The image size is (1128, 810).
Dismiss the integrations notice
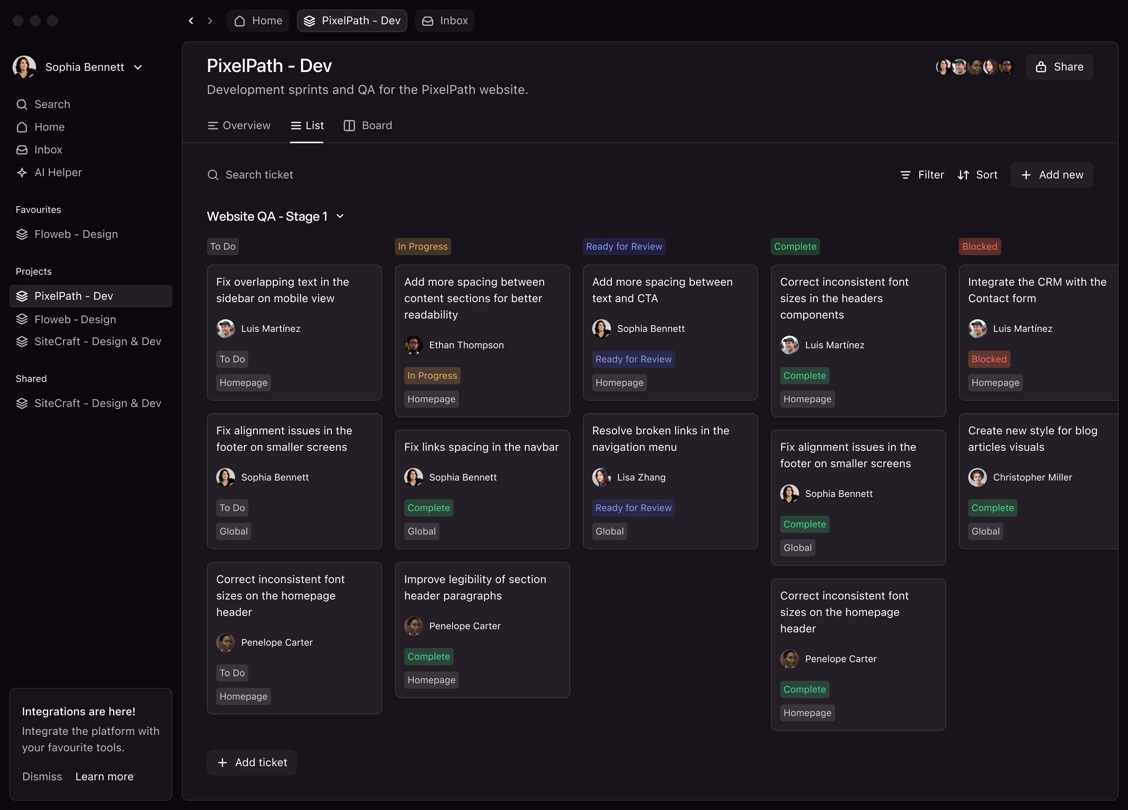click(42, 776)
